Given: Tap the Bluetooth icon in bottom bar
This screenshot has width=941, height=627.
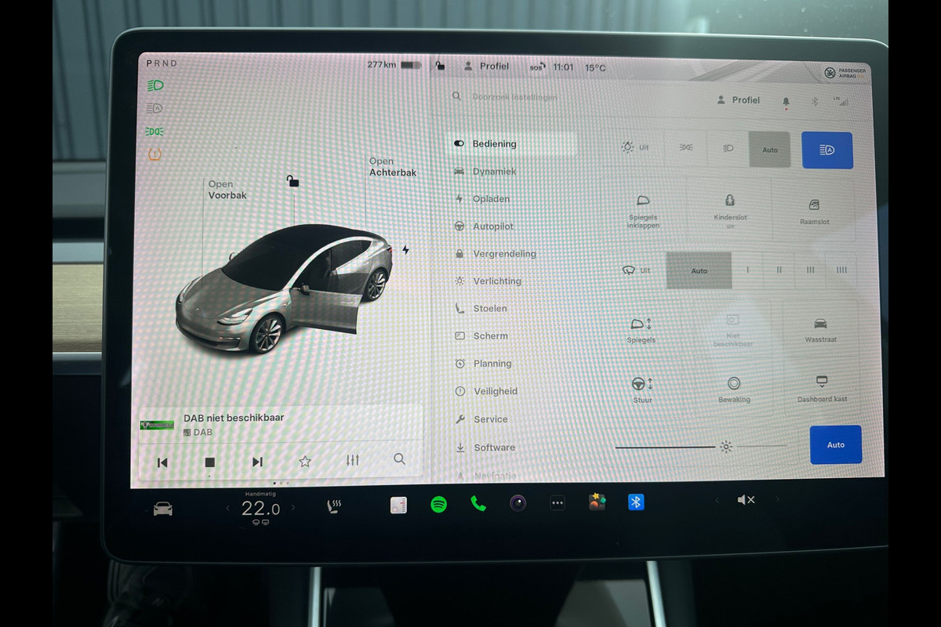Looking at the screenshot, I should click(x=636, y=502).
